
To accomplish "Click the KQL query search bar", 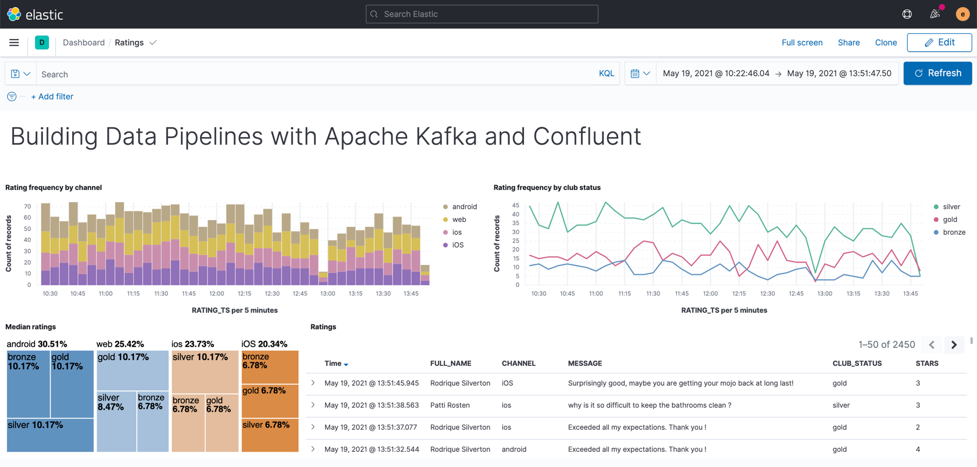I will [314, 74].
